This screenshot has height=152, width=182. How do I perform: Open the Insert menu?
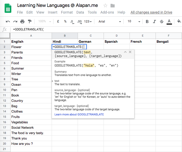coord(53,12)
